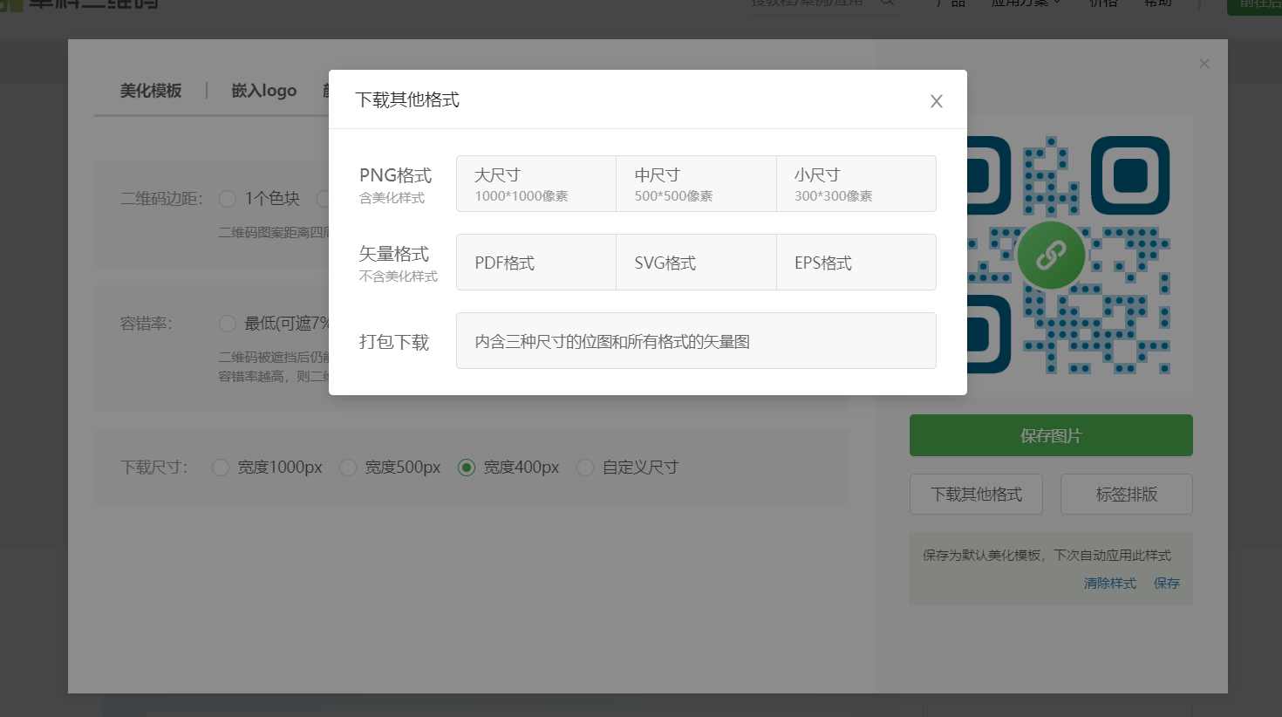Click the green link logo on QR code
1282x717 pixels.
(1051, 255)
